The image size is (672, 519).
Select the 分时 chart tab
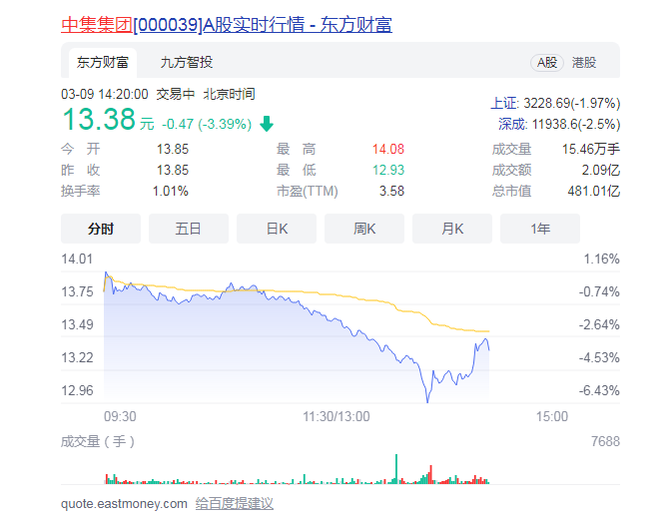pos(101,229)
